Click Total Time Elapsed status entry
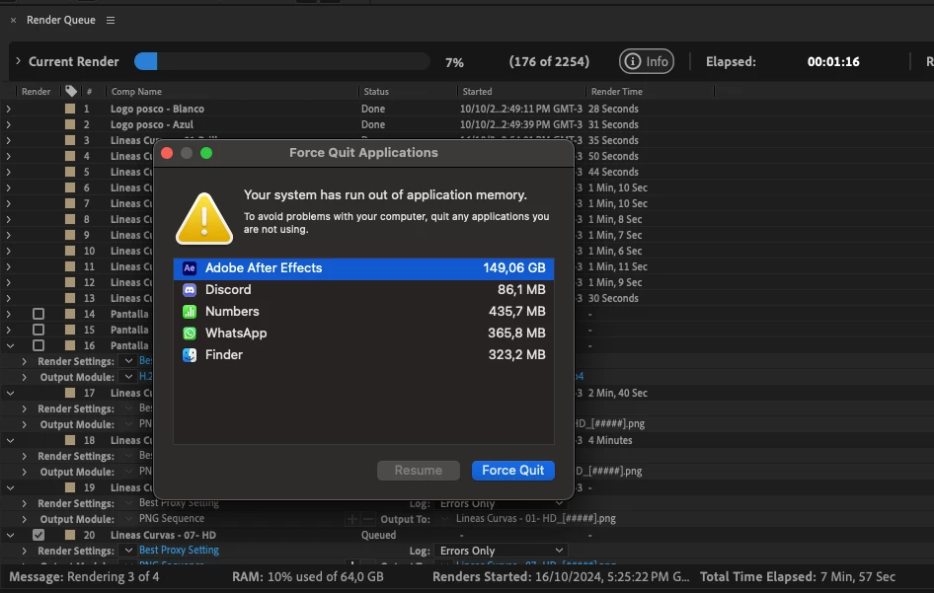This screenshot has width=934, height=593. tap(798, 576)
